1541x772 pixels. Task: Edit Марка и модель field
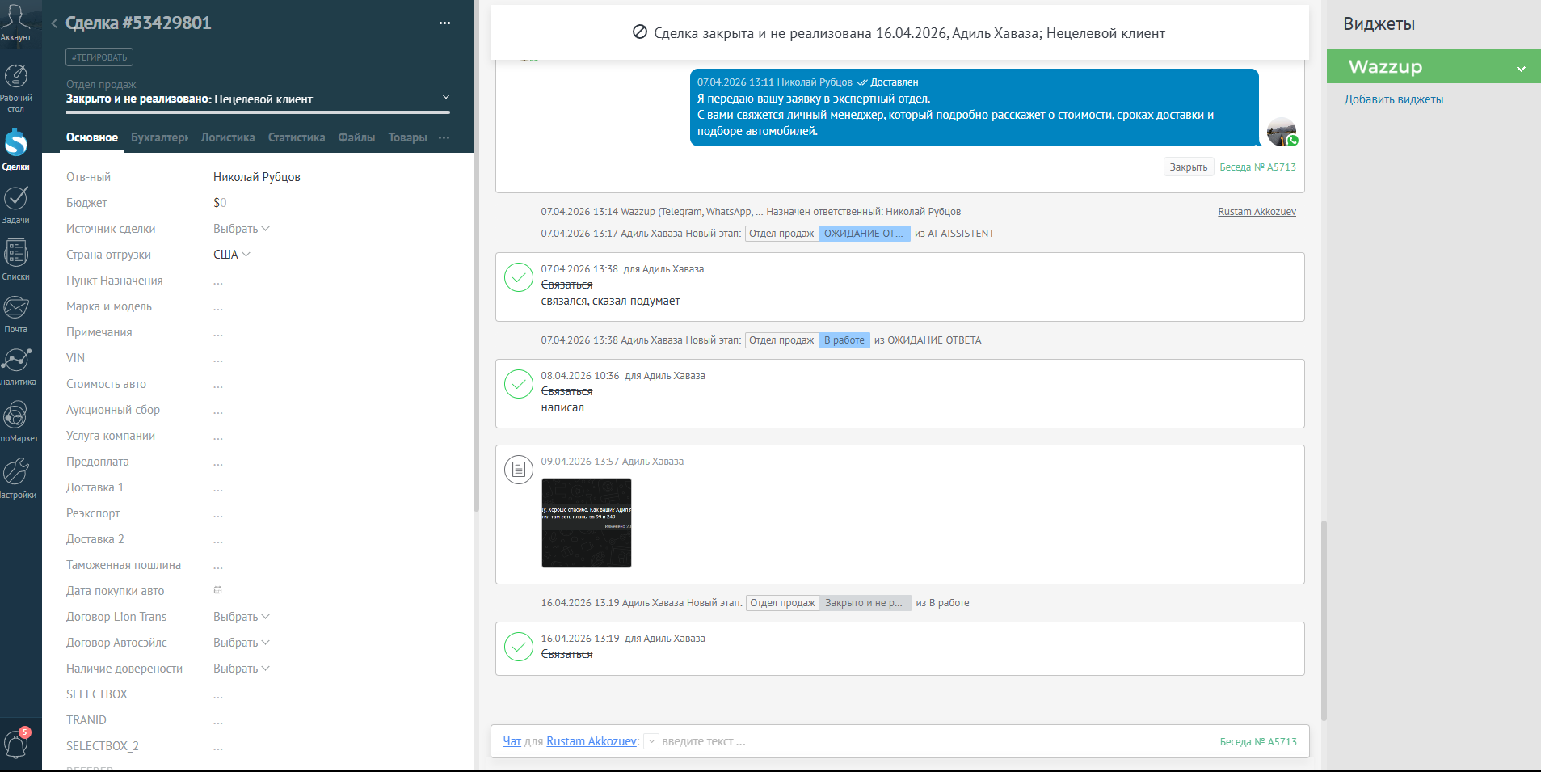click(x=218, y=307)
